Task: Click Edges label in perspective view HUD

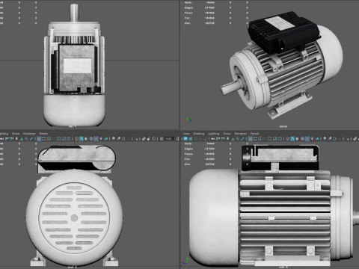Action: click(x=188, y=7)
